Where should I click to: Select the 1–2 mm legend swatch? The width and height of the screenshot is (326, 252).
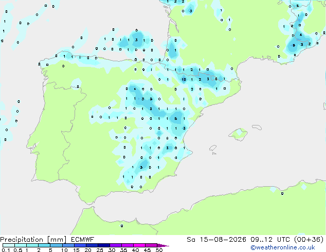pos(32,245)
